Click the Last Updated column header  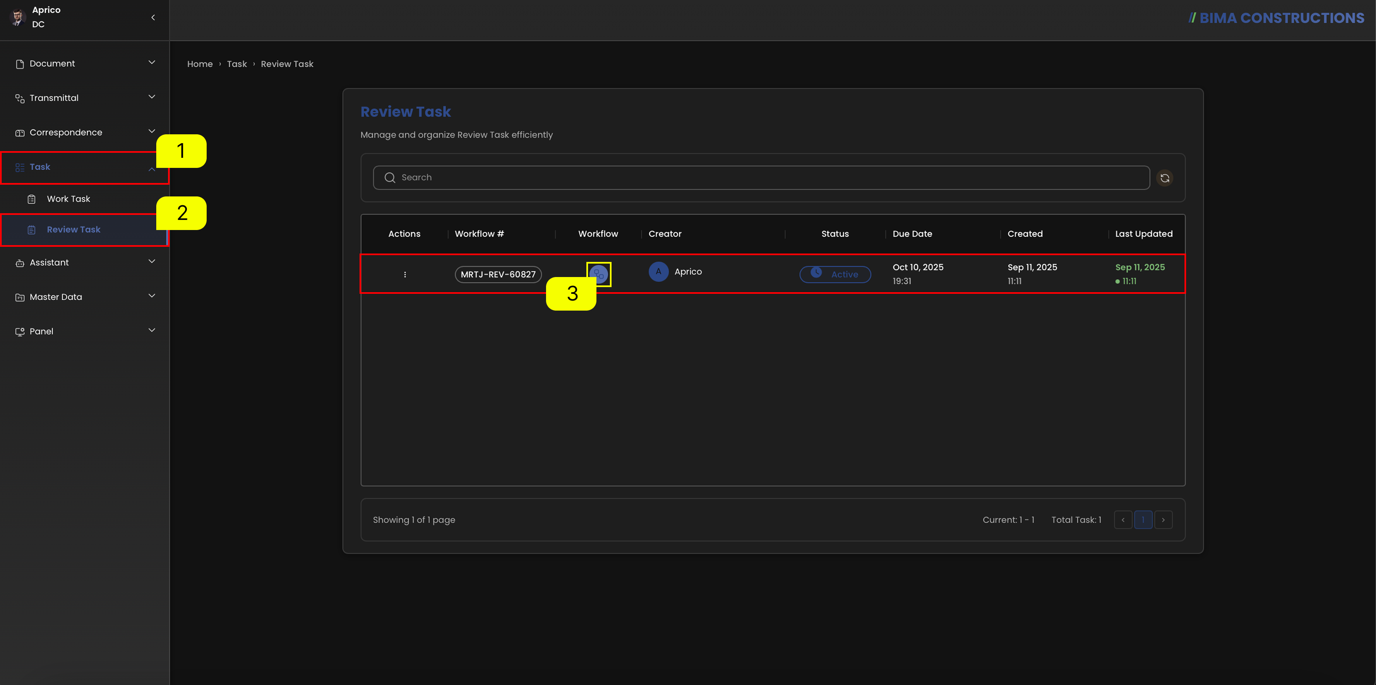click(1144, 234)
